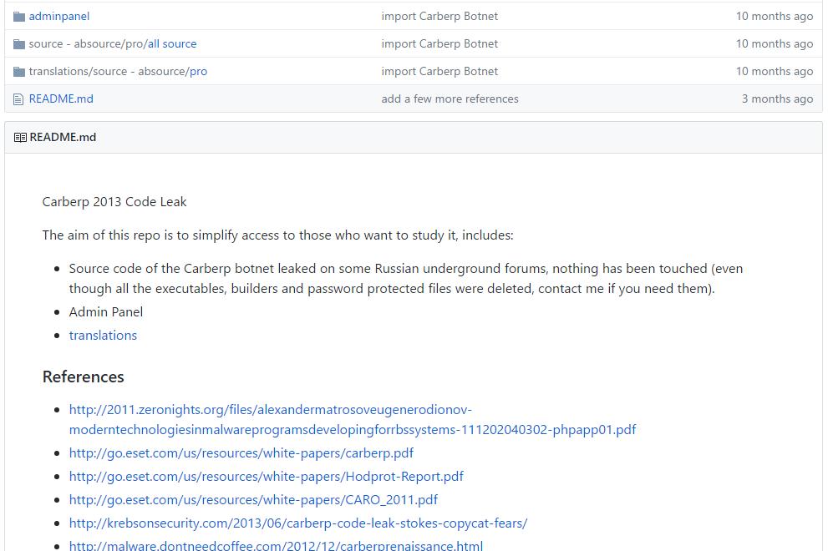Click the book icon in README header

coord(20,137)
